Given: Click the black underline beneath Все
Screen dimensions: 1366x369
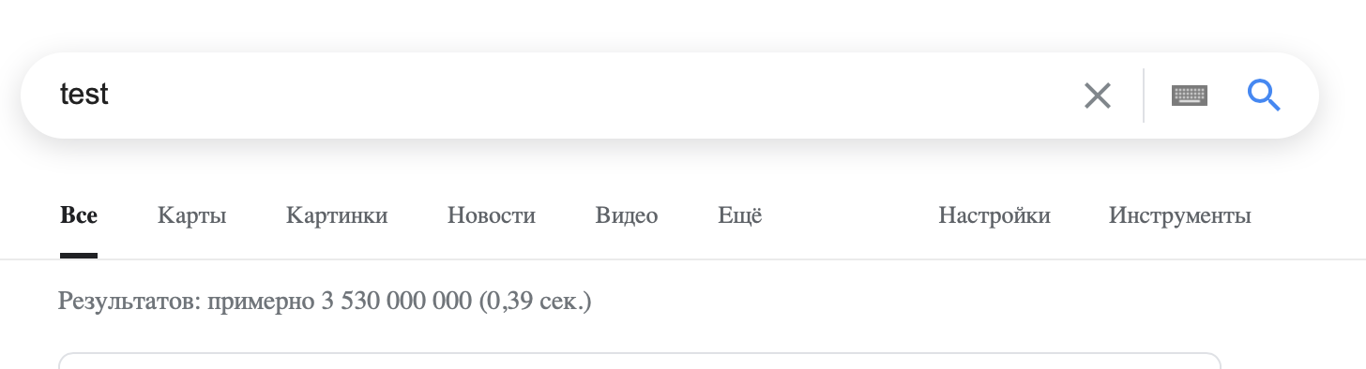Looking at the screenshot, I should [x=79, y=256].
